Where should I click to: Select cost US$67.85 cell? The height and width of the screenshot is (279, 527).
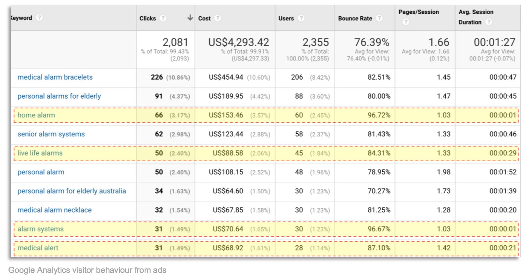point(228,210)
